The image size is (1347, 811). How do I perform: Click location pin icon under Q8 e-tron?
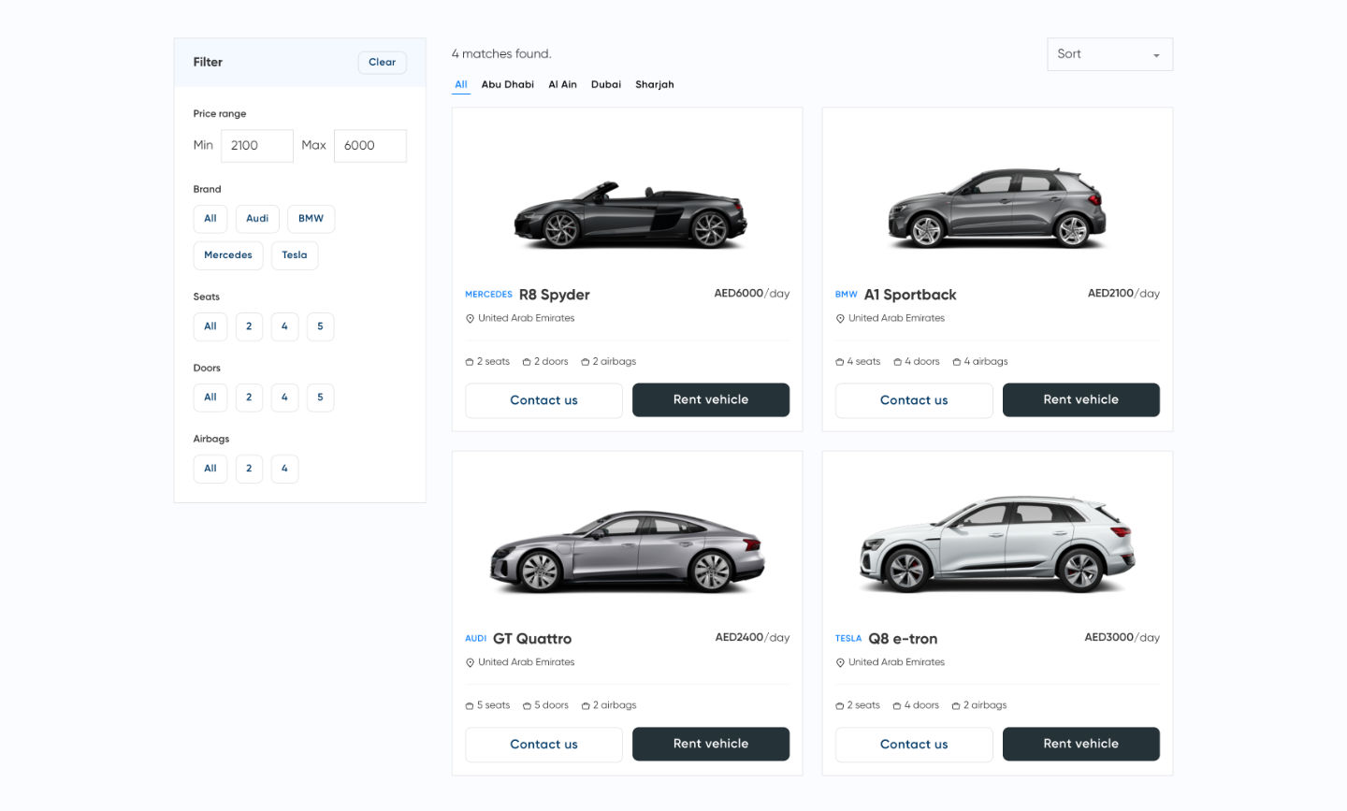(840, 663)
